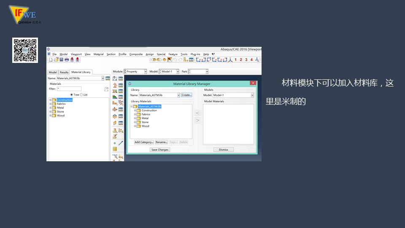Click the Create... button in dialog
This screenshot has width=405, height=228.
pyautogui.click(x=186, y=95)
